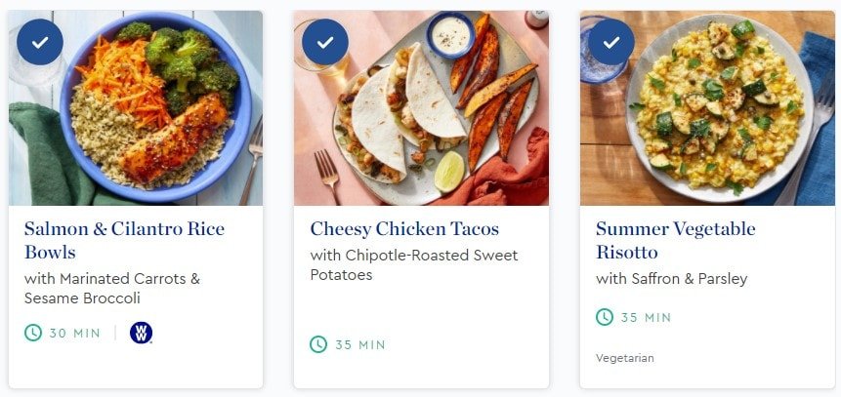Screen dimensions: 841x397
Task: Click the clock icon on the risotto card
Action: coord(605,317)
